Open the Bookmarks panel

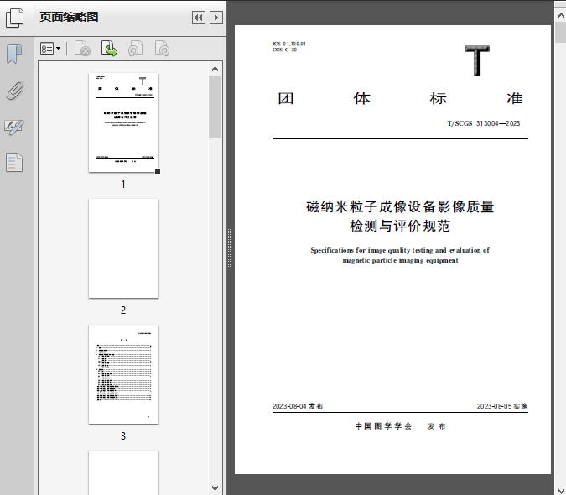tap(14, 55)
